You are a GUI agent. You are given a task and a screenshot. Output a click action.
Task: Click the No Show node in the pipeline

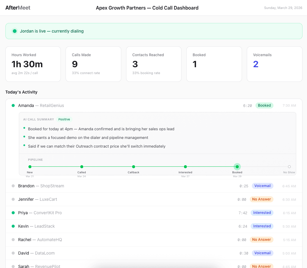click(x=289, y=167)
